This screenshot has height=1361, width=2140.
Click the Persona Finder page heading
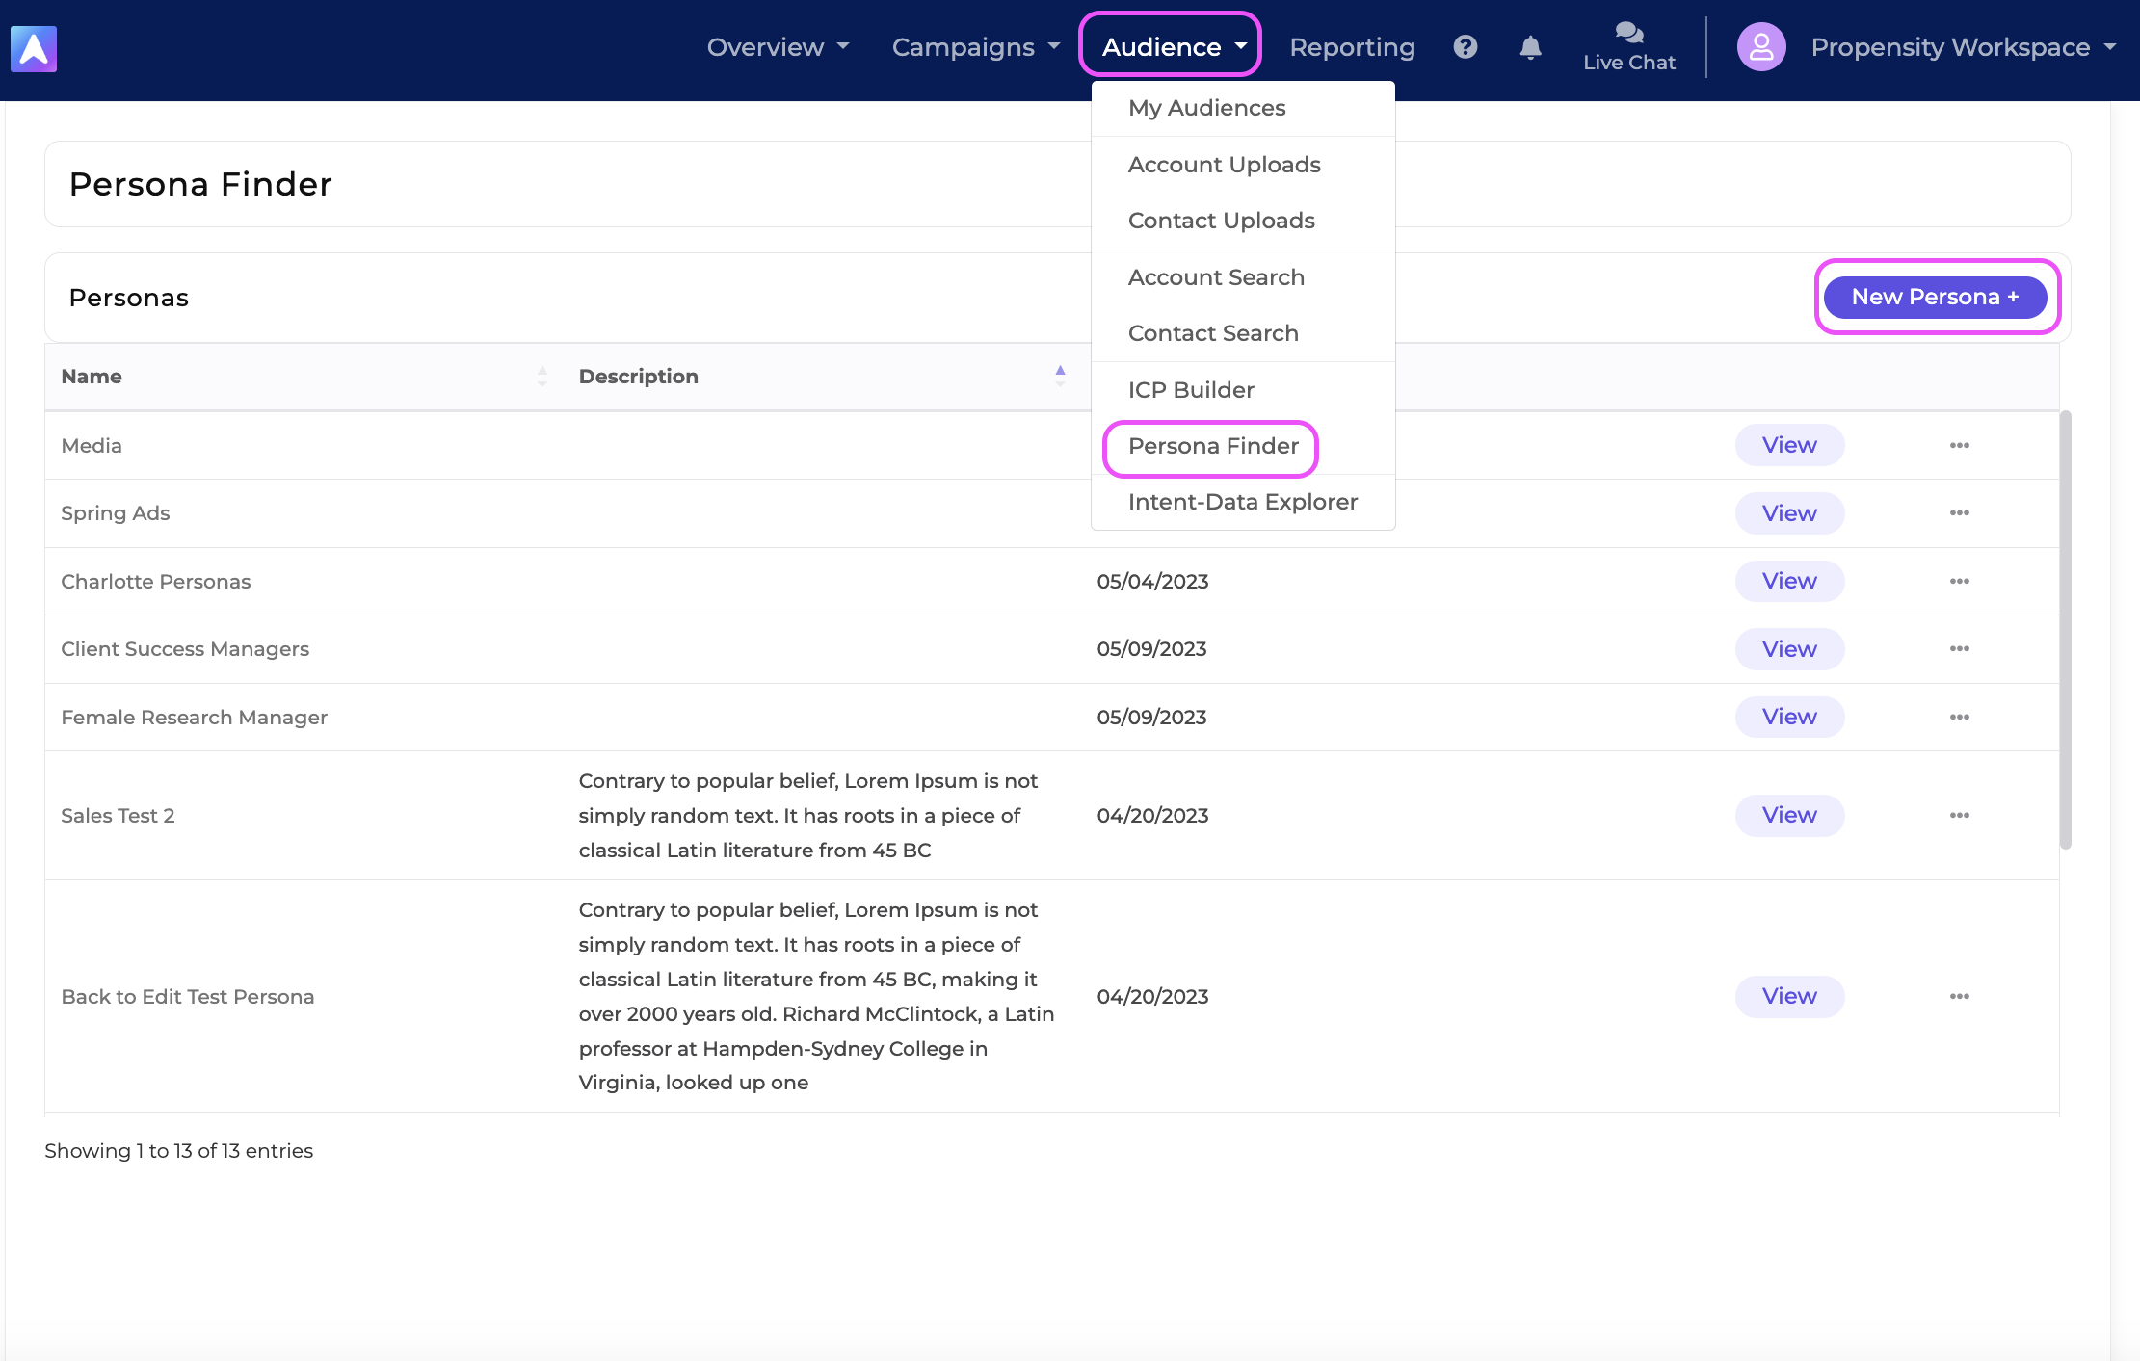tap(200, 184)
